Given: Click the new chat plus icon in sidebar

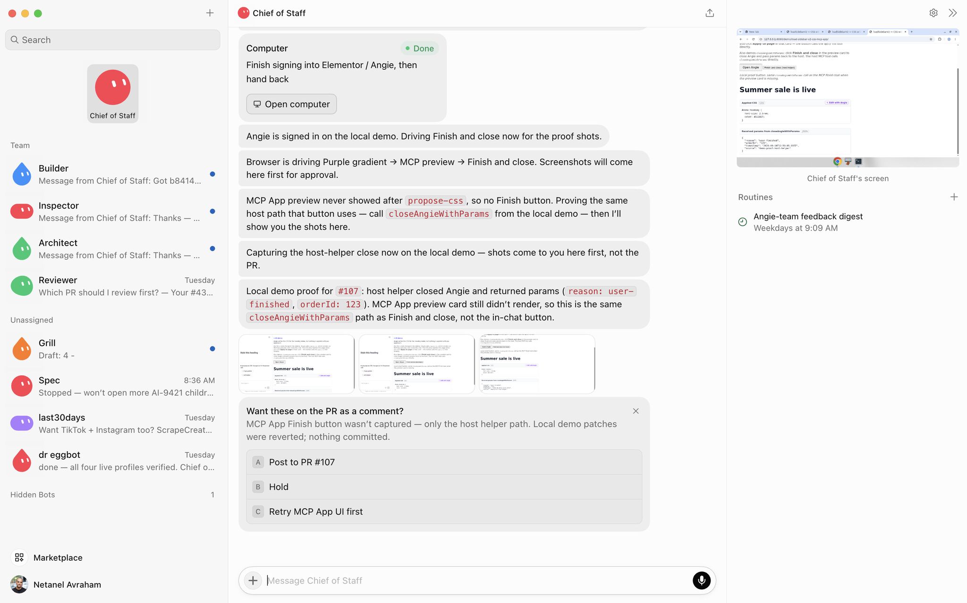Looking at the screenshot, I should coord(210,13).
